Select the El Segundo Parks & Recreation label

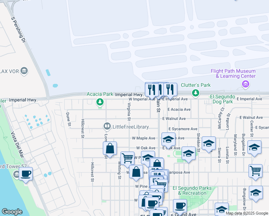pos(192,190)
